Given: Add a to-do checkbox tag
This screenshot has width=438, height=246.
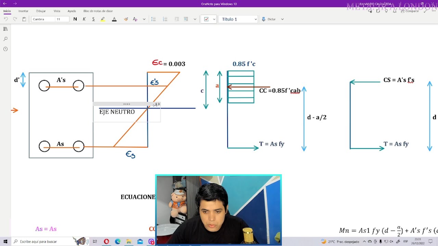Looking at the screenshot, I should point(206,19).
